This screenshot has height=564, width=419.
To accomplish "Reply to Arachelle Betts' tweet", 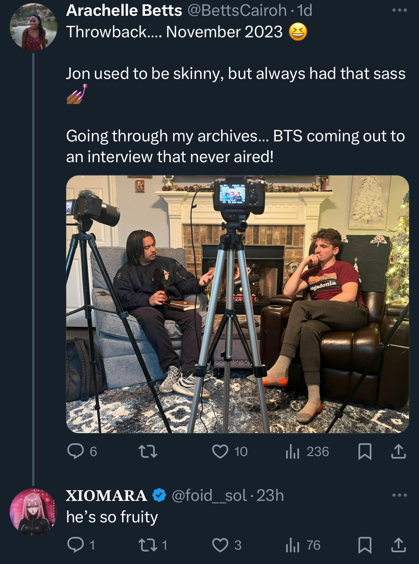I will pyautogui.click(x=76, y=451).
